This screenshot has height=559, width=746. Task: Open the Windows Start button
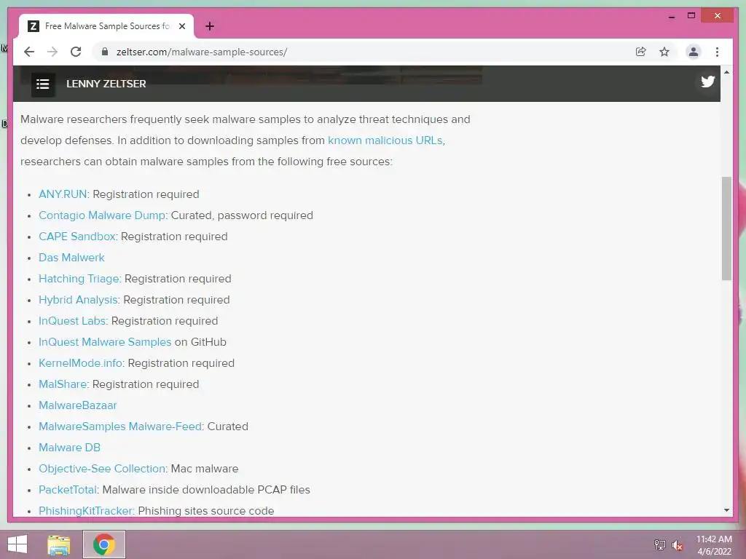17,544
